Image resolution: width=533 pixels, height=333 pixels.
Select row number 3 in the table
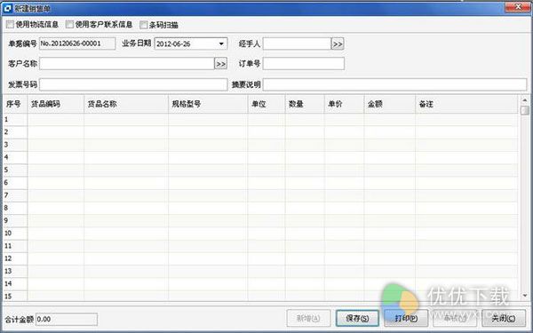coord(15,145)
